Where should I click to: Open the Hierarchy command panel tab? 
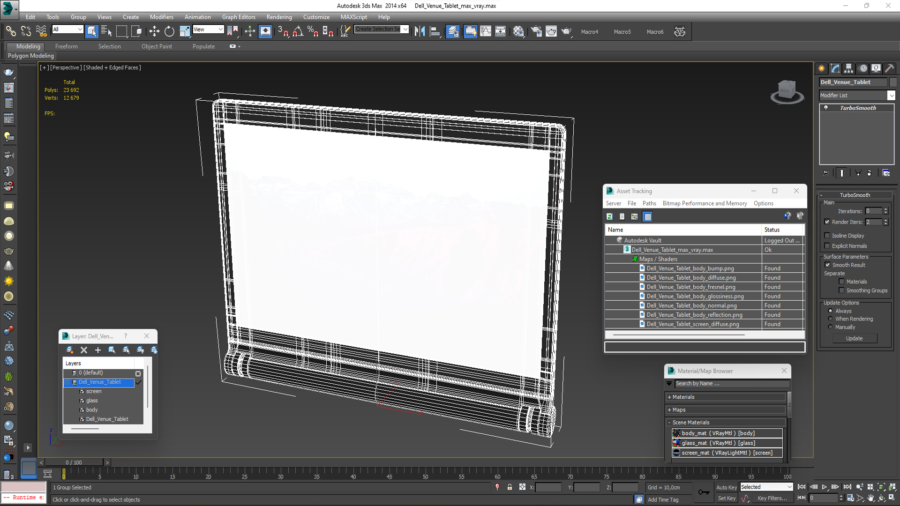pyautogui.click(x=848, y=68)
